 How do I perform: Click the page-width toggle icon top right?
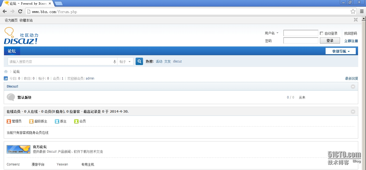pos(356,20)
